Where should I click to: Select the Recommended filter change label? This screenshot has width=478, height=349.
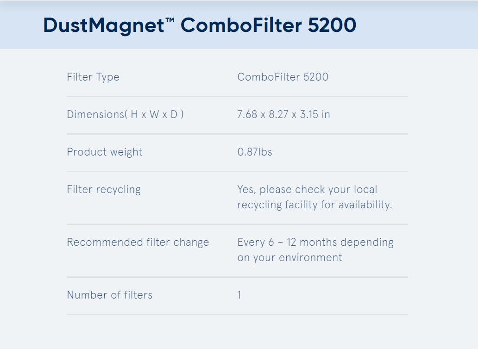pos(138,242)
